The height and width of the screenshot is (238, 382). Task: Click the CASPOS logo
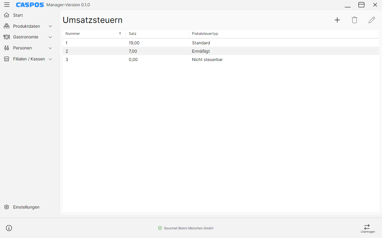tap(30, 5)
